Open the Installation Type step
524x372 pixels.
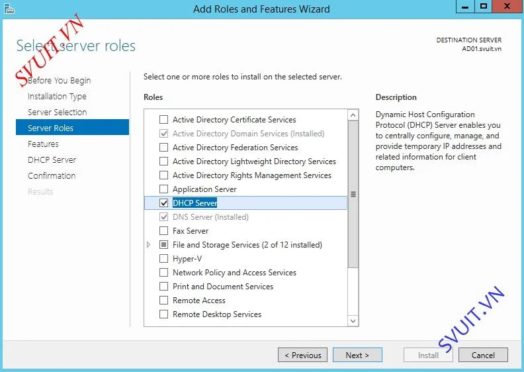pyautogui.click(x=57, y=96)
